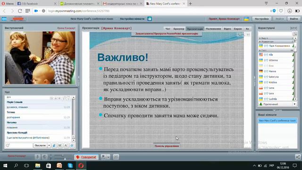The image size is (302, 170).
Task: Select the Презентація tab
Action: 195,28
